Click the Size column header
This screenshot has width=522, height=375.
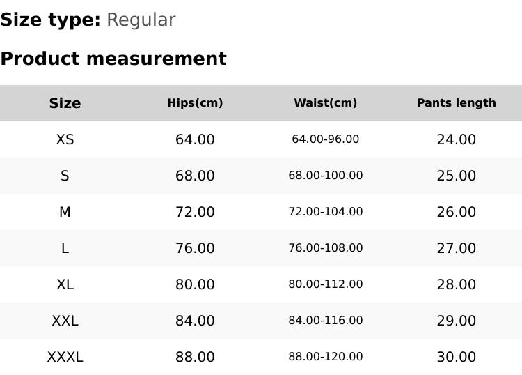[65, 103]
